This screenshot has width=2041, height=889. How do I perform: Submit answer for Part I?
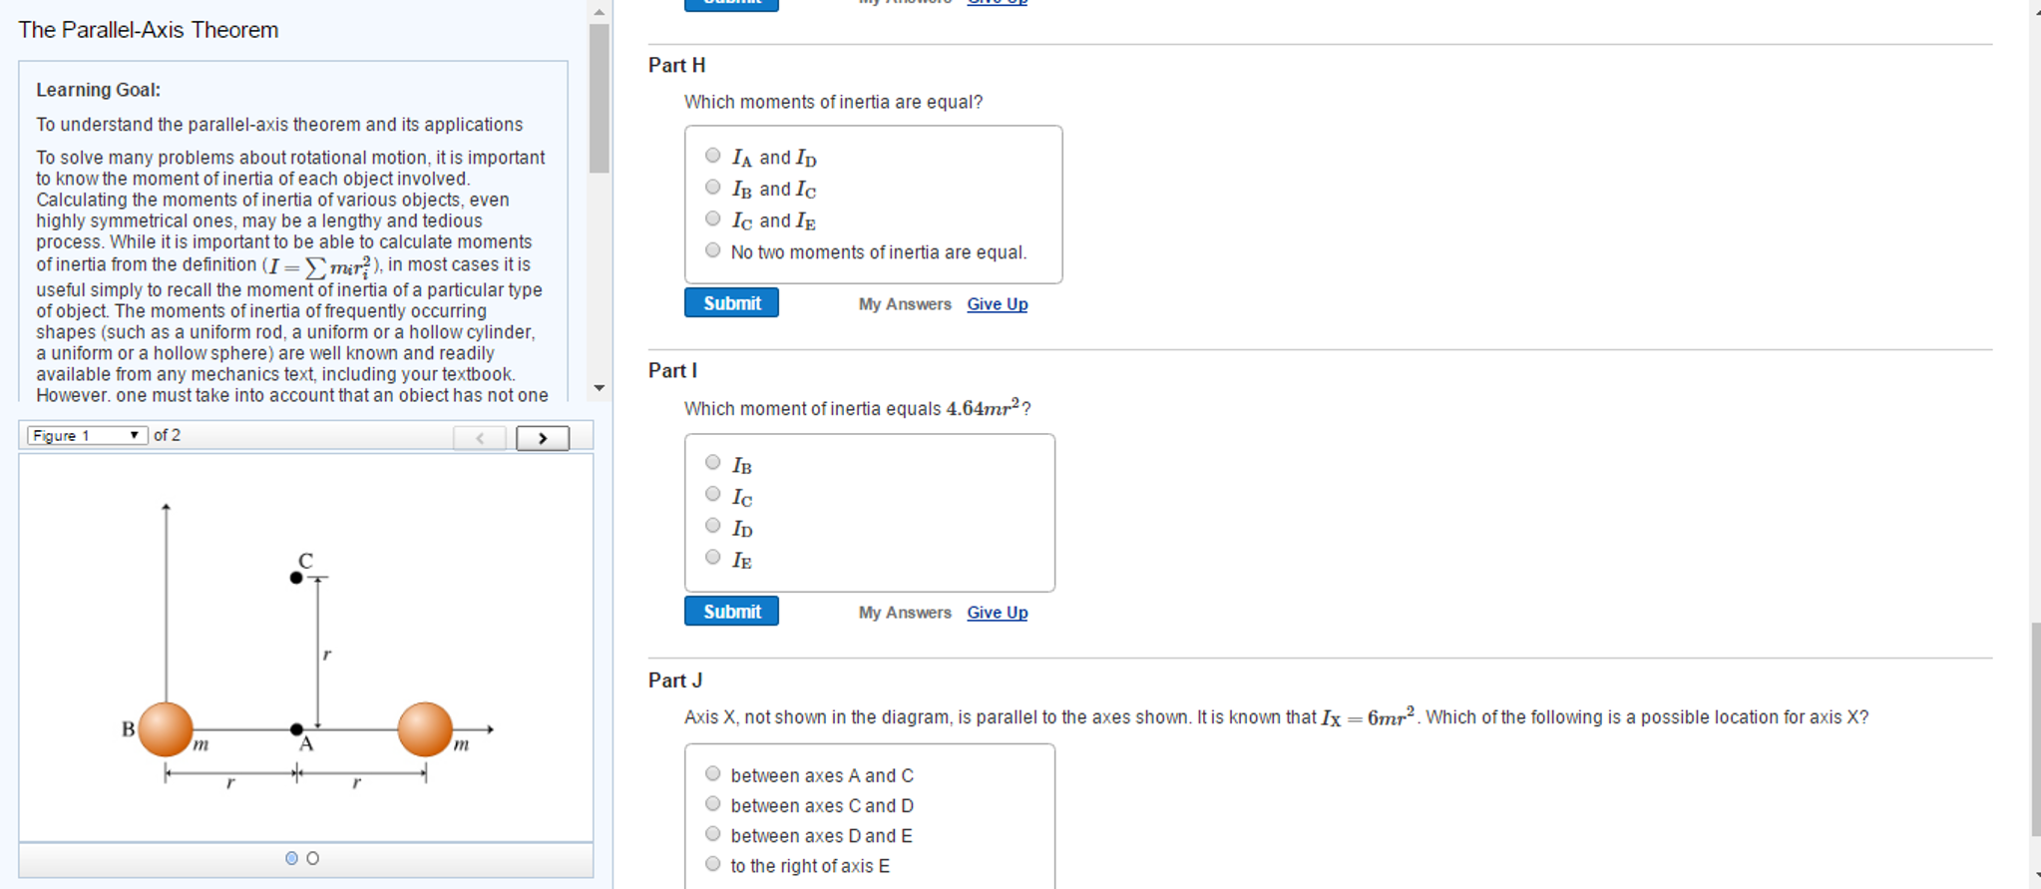coord(731,611)
